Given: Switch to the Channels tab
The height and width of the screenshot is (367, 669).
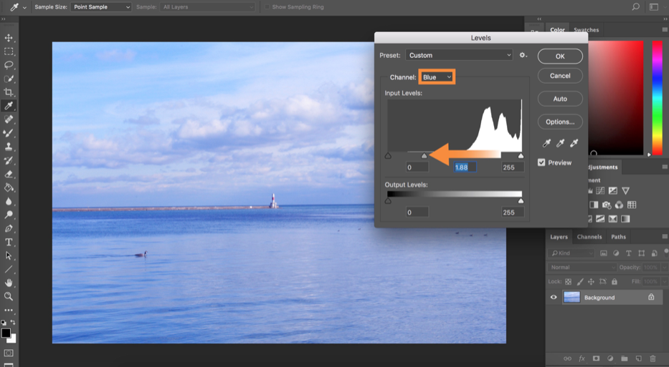Looking at the screenshot, I should point(589,237).
